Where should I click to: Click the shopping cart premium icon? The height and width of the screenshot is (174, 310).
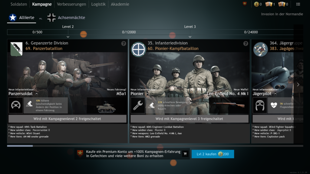[x=185, y=154]
